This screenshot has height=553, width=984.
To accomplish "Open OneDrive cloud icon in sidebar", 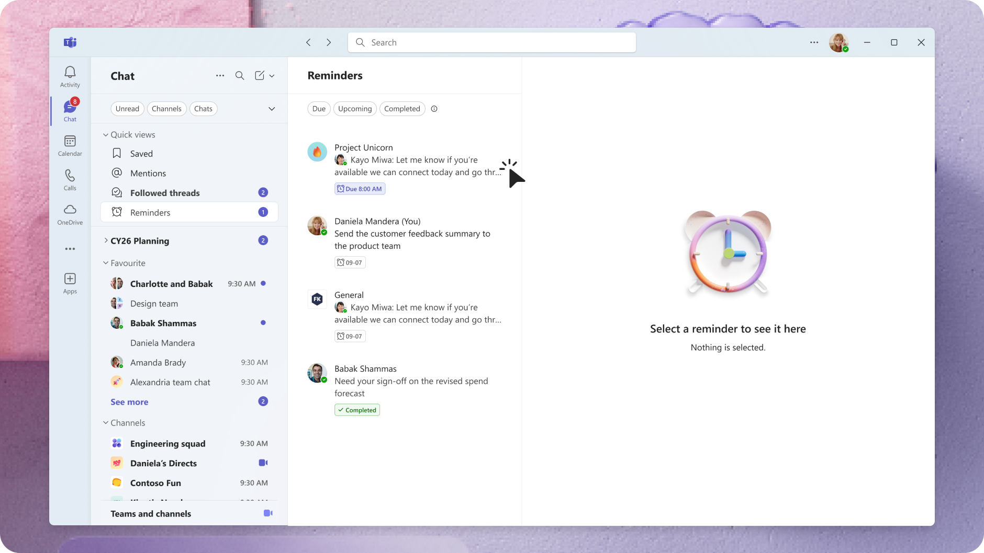I will coord(70,214).
